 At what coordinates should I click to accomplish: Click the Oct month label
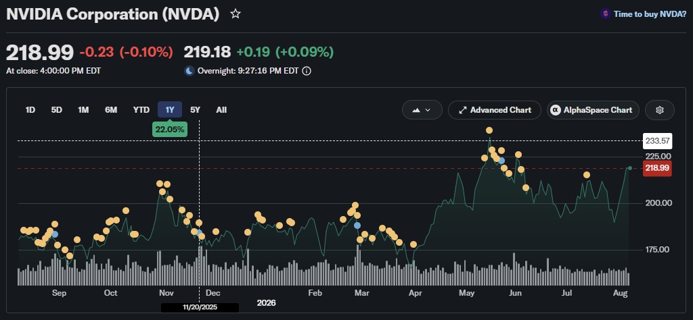click(x=110, y=293)
